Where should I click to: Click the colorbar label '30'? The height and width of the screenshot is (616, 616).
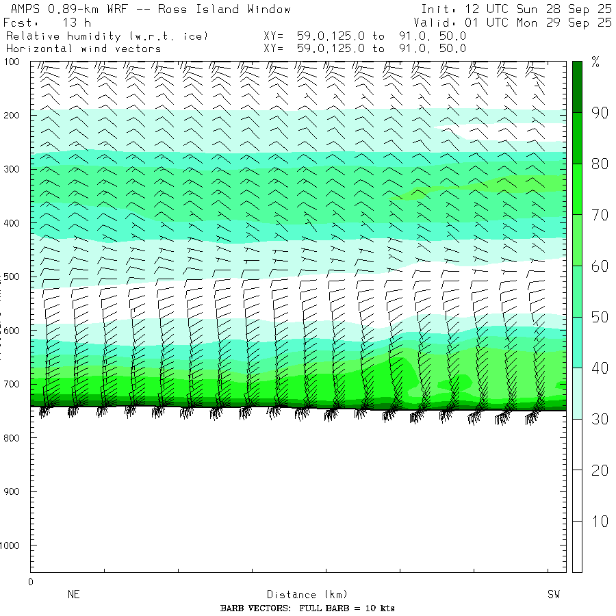(x=600, y=420)
